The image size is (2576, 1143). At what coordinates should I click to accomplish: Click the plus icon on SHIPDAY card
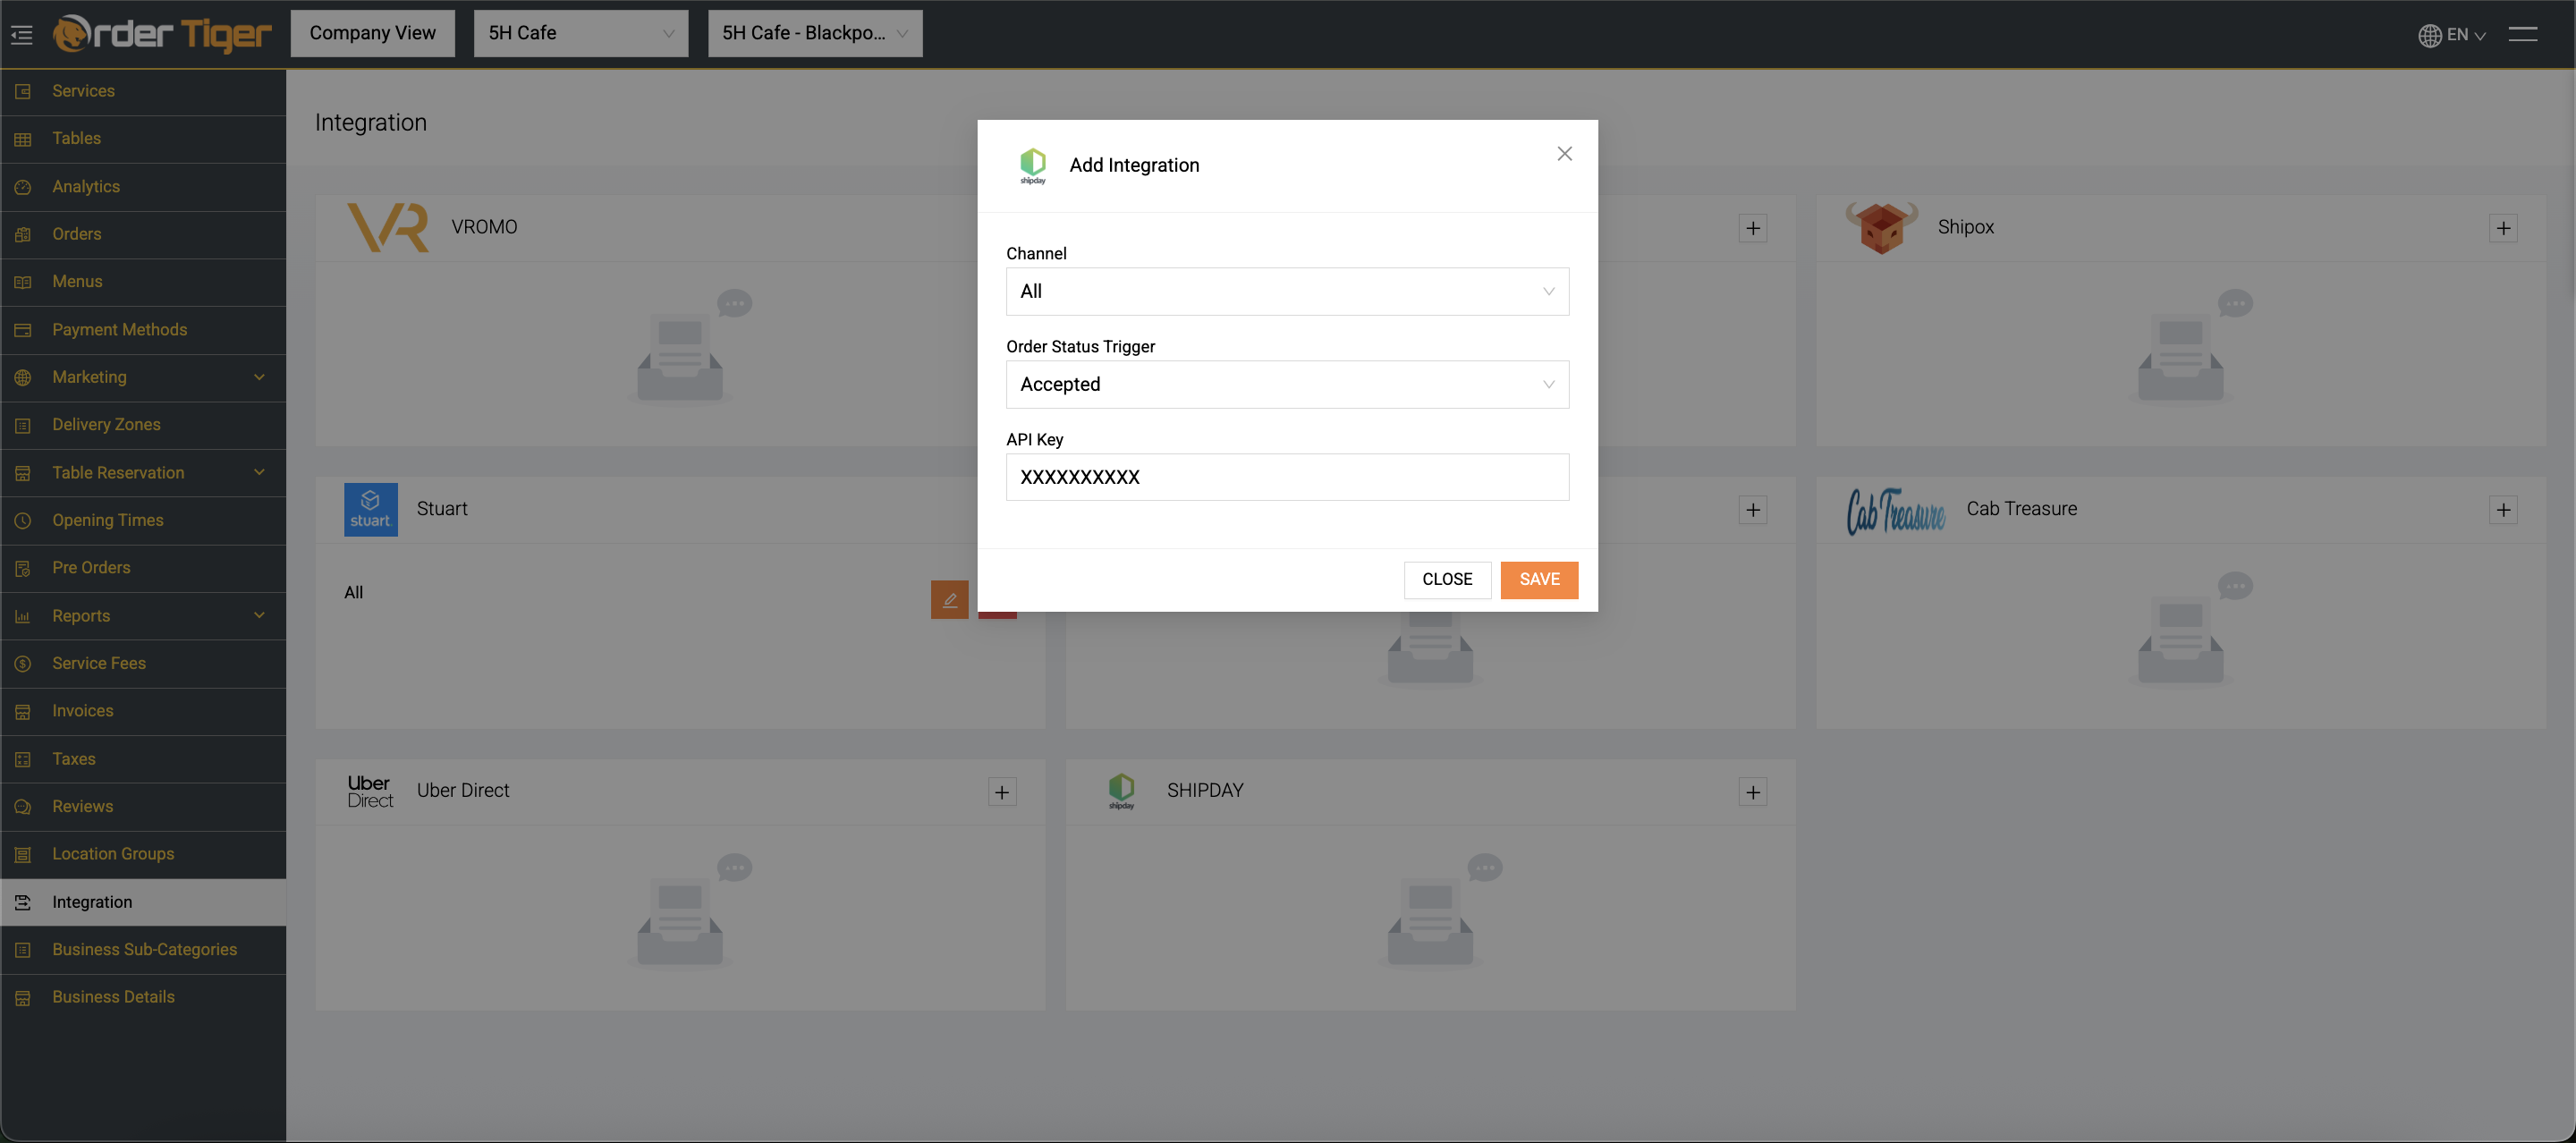[1752, 792]
